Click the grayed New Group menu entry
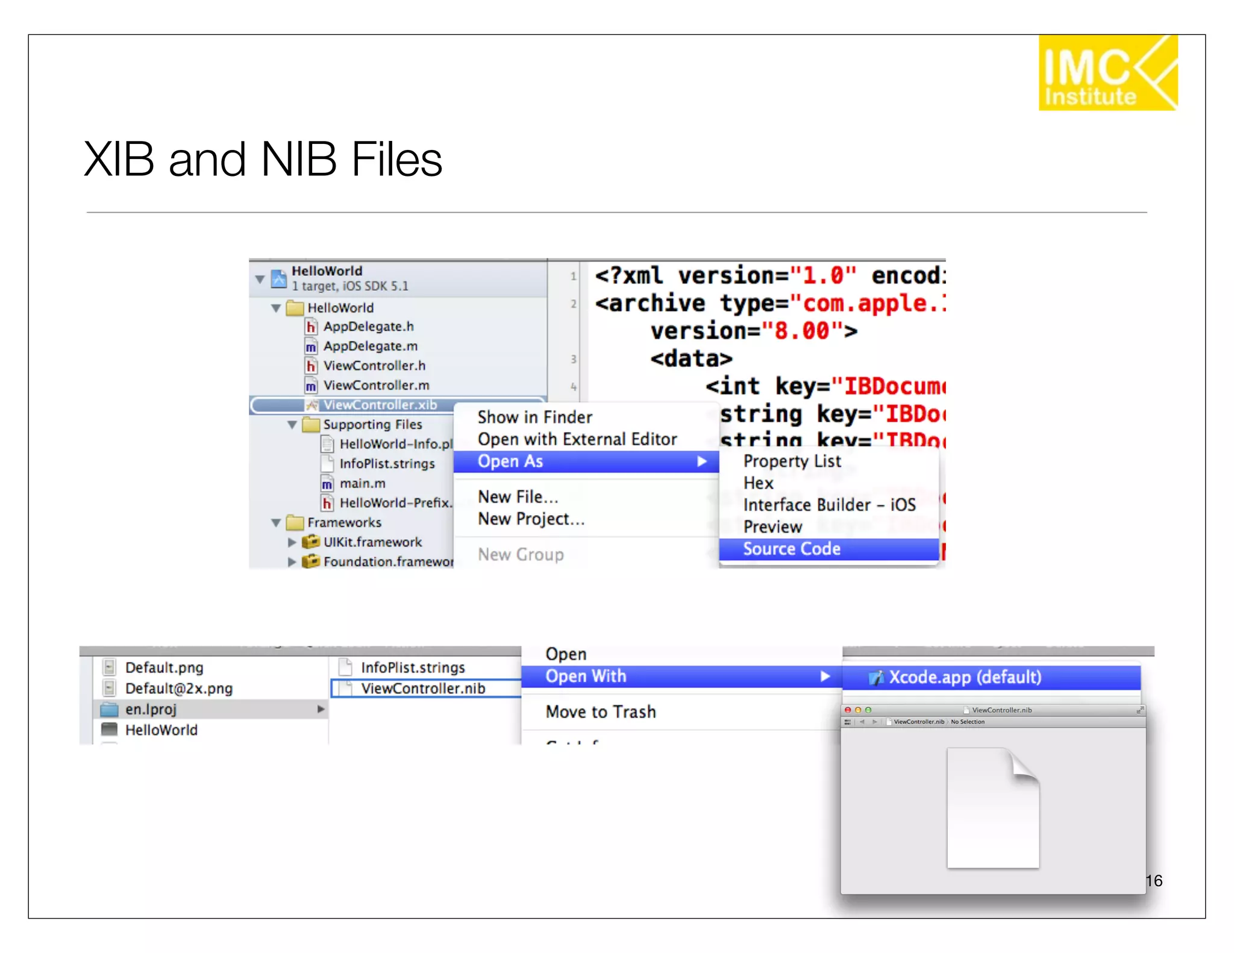Viewport: 1234px width, 953px height. 521,554
